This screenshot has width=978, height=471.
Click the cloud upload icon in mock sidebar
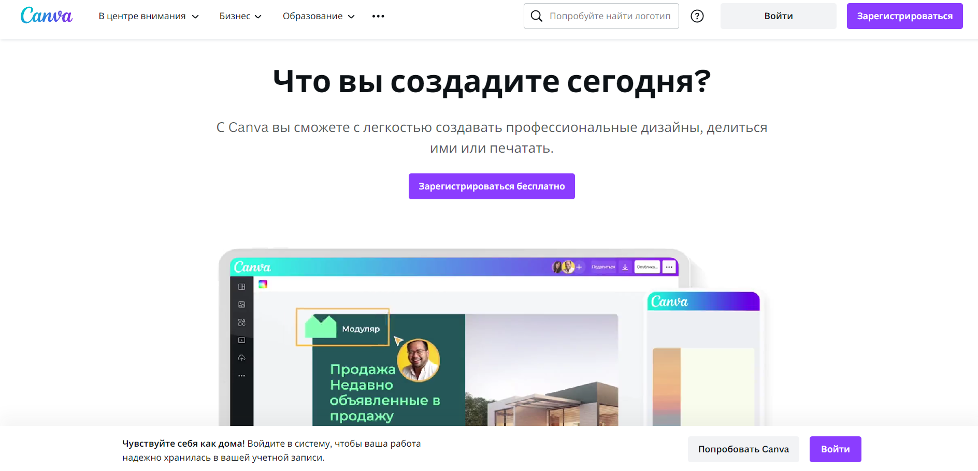(x=241, y=358)
